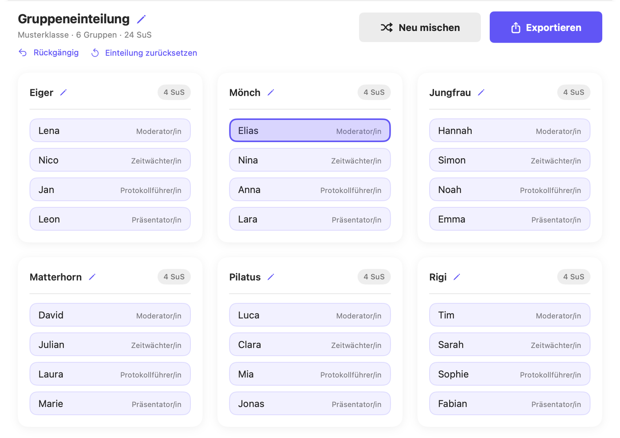Edit the Jungfrau group name pencil

pyautogui.click(x=481, y=93)
